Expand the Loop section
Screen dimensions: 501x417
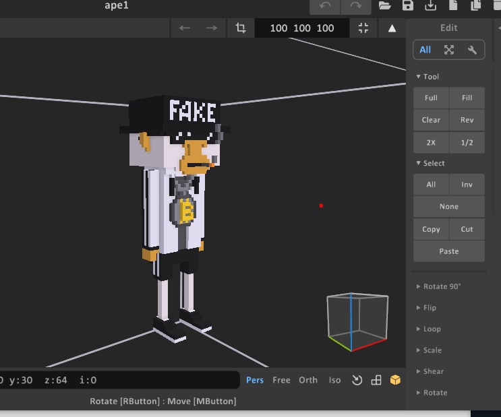tap(428, 329)
